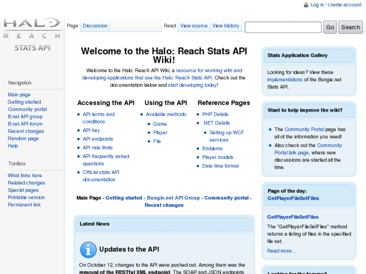Screen dimensions: 366x274
Task: Open Random page link
Action: (23, 139)
